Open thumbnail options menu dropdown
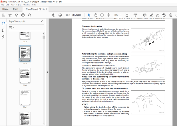177x126 pixels. click(11, 28)
